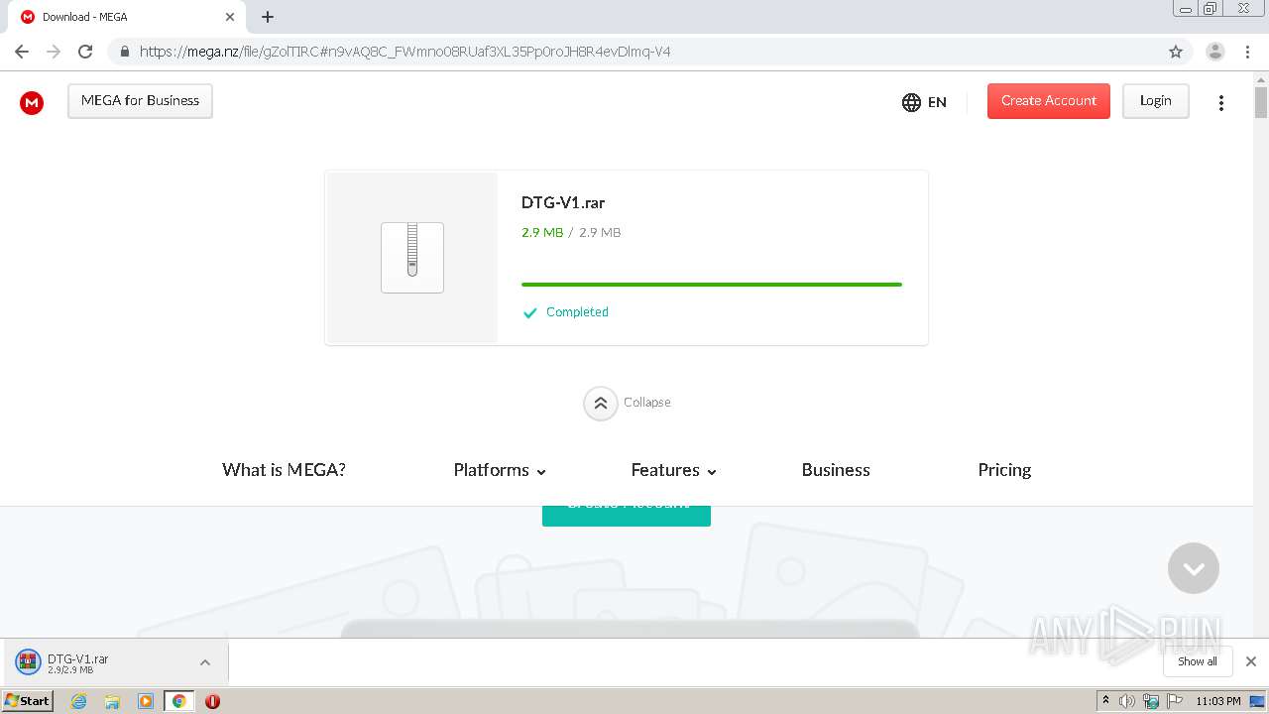Close the downloads bar
The height and width of the screenshot is (714, 1269).
(1251, 661)
